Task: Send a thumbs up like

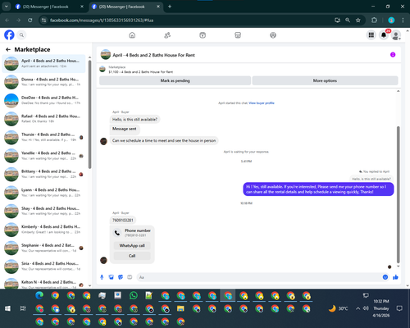Action: [395, 277]
